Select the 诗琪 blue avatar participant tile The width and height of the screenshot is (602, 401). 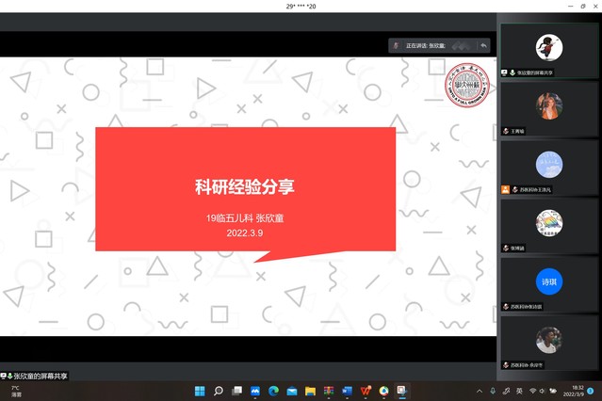pos(548,282)
